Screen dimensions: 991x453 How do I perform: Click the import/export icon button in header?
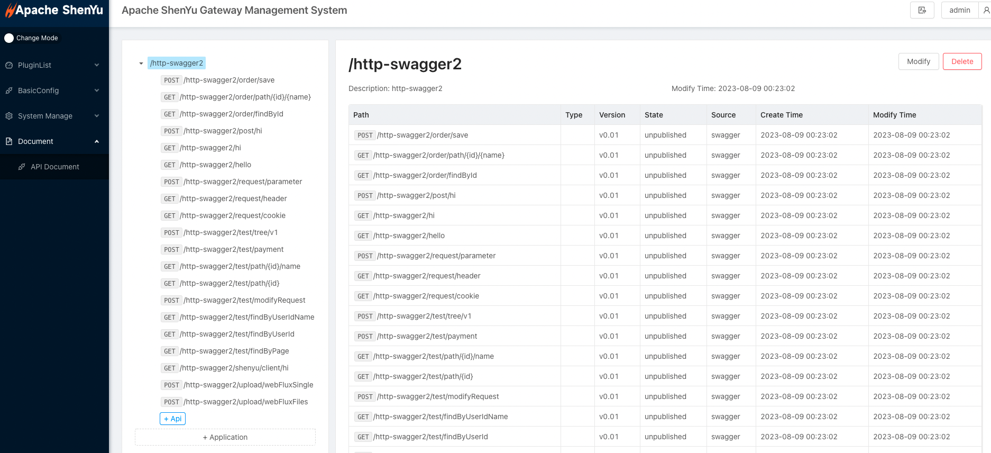click(x=922, y=10)
